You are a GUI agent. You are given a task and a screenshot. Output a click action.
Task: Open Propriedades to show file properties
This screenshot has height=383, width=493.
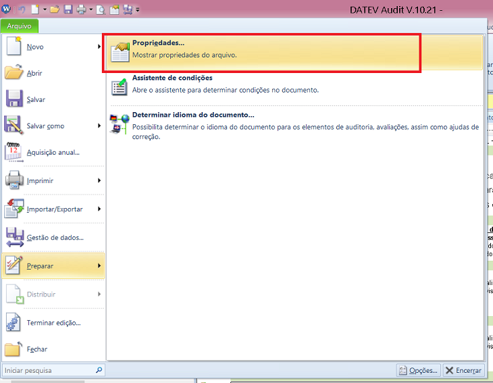point(295,52)
